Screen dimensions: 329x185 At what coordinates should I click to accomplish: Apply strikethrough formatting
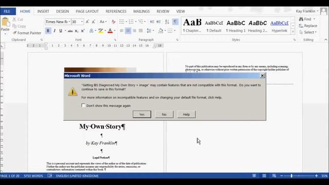click(70, 31)
